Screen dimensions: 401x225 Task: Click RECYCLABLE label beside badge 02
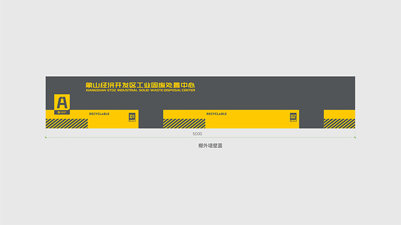(217, 114)
